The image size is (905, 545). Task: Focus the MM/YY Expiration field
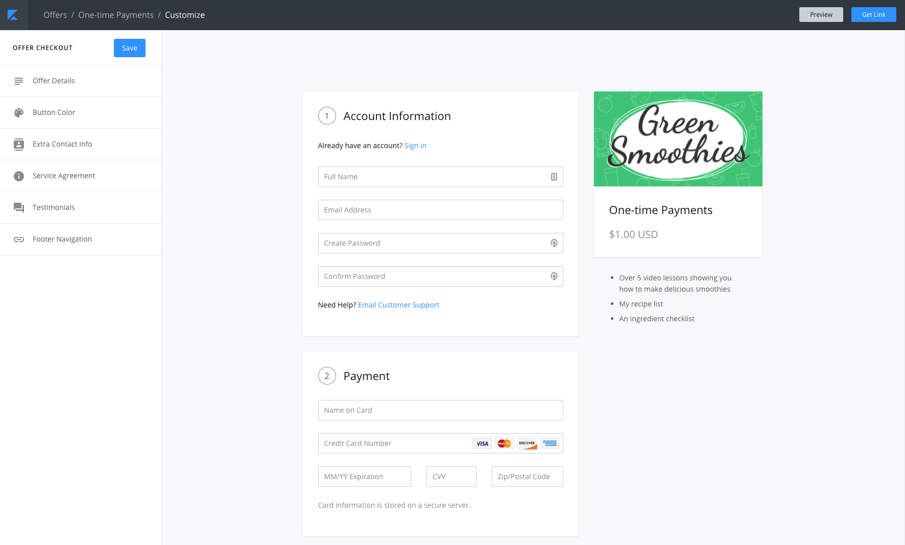[365, 477]
